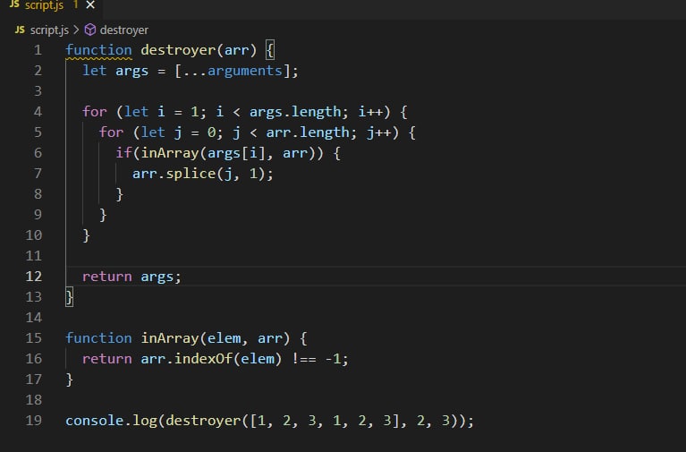
Task: Click the destroyer symbol cube icon
Action: (x=90, y=30)
